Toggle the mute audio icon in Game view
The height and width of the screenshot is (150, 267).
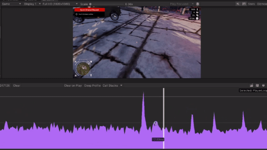[x=238, y=4]
